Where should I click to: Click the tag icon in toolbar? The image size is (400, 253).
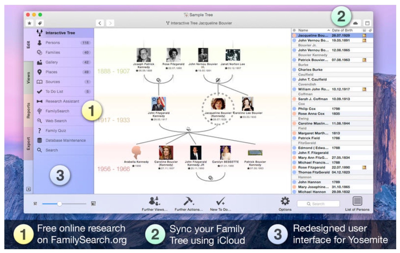pyautogui.click(x=40, y=23)
